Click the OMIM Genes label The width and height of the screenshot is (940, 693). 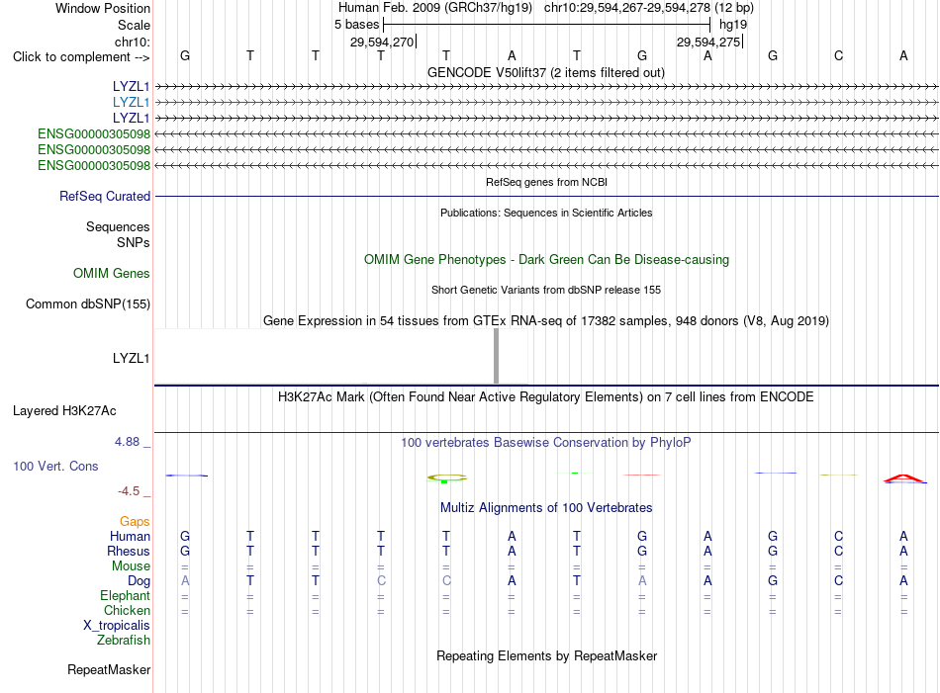[x=112, y=273]
